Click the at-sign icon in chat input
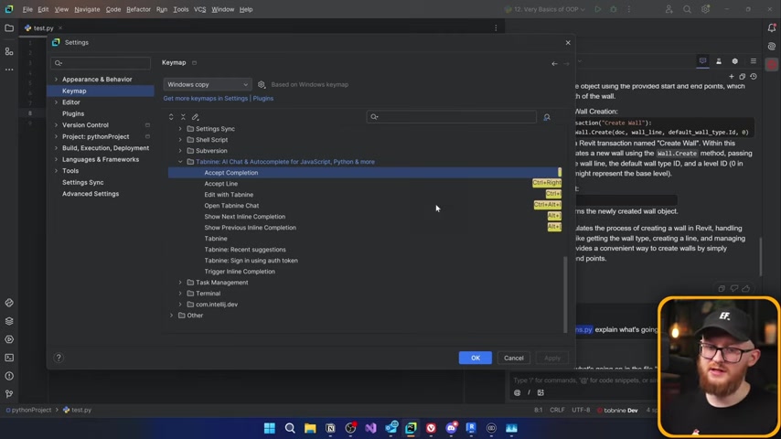Viewport: 781px width, 439px height. point(517,392)
